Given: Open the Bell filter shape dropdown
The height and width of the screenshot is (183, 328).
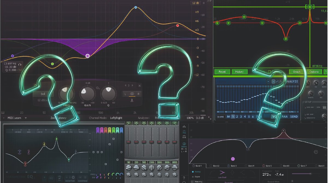Looking at the screenshot, I should pos(43,94).
